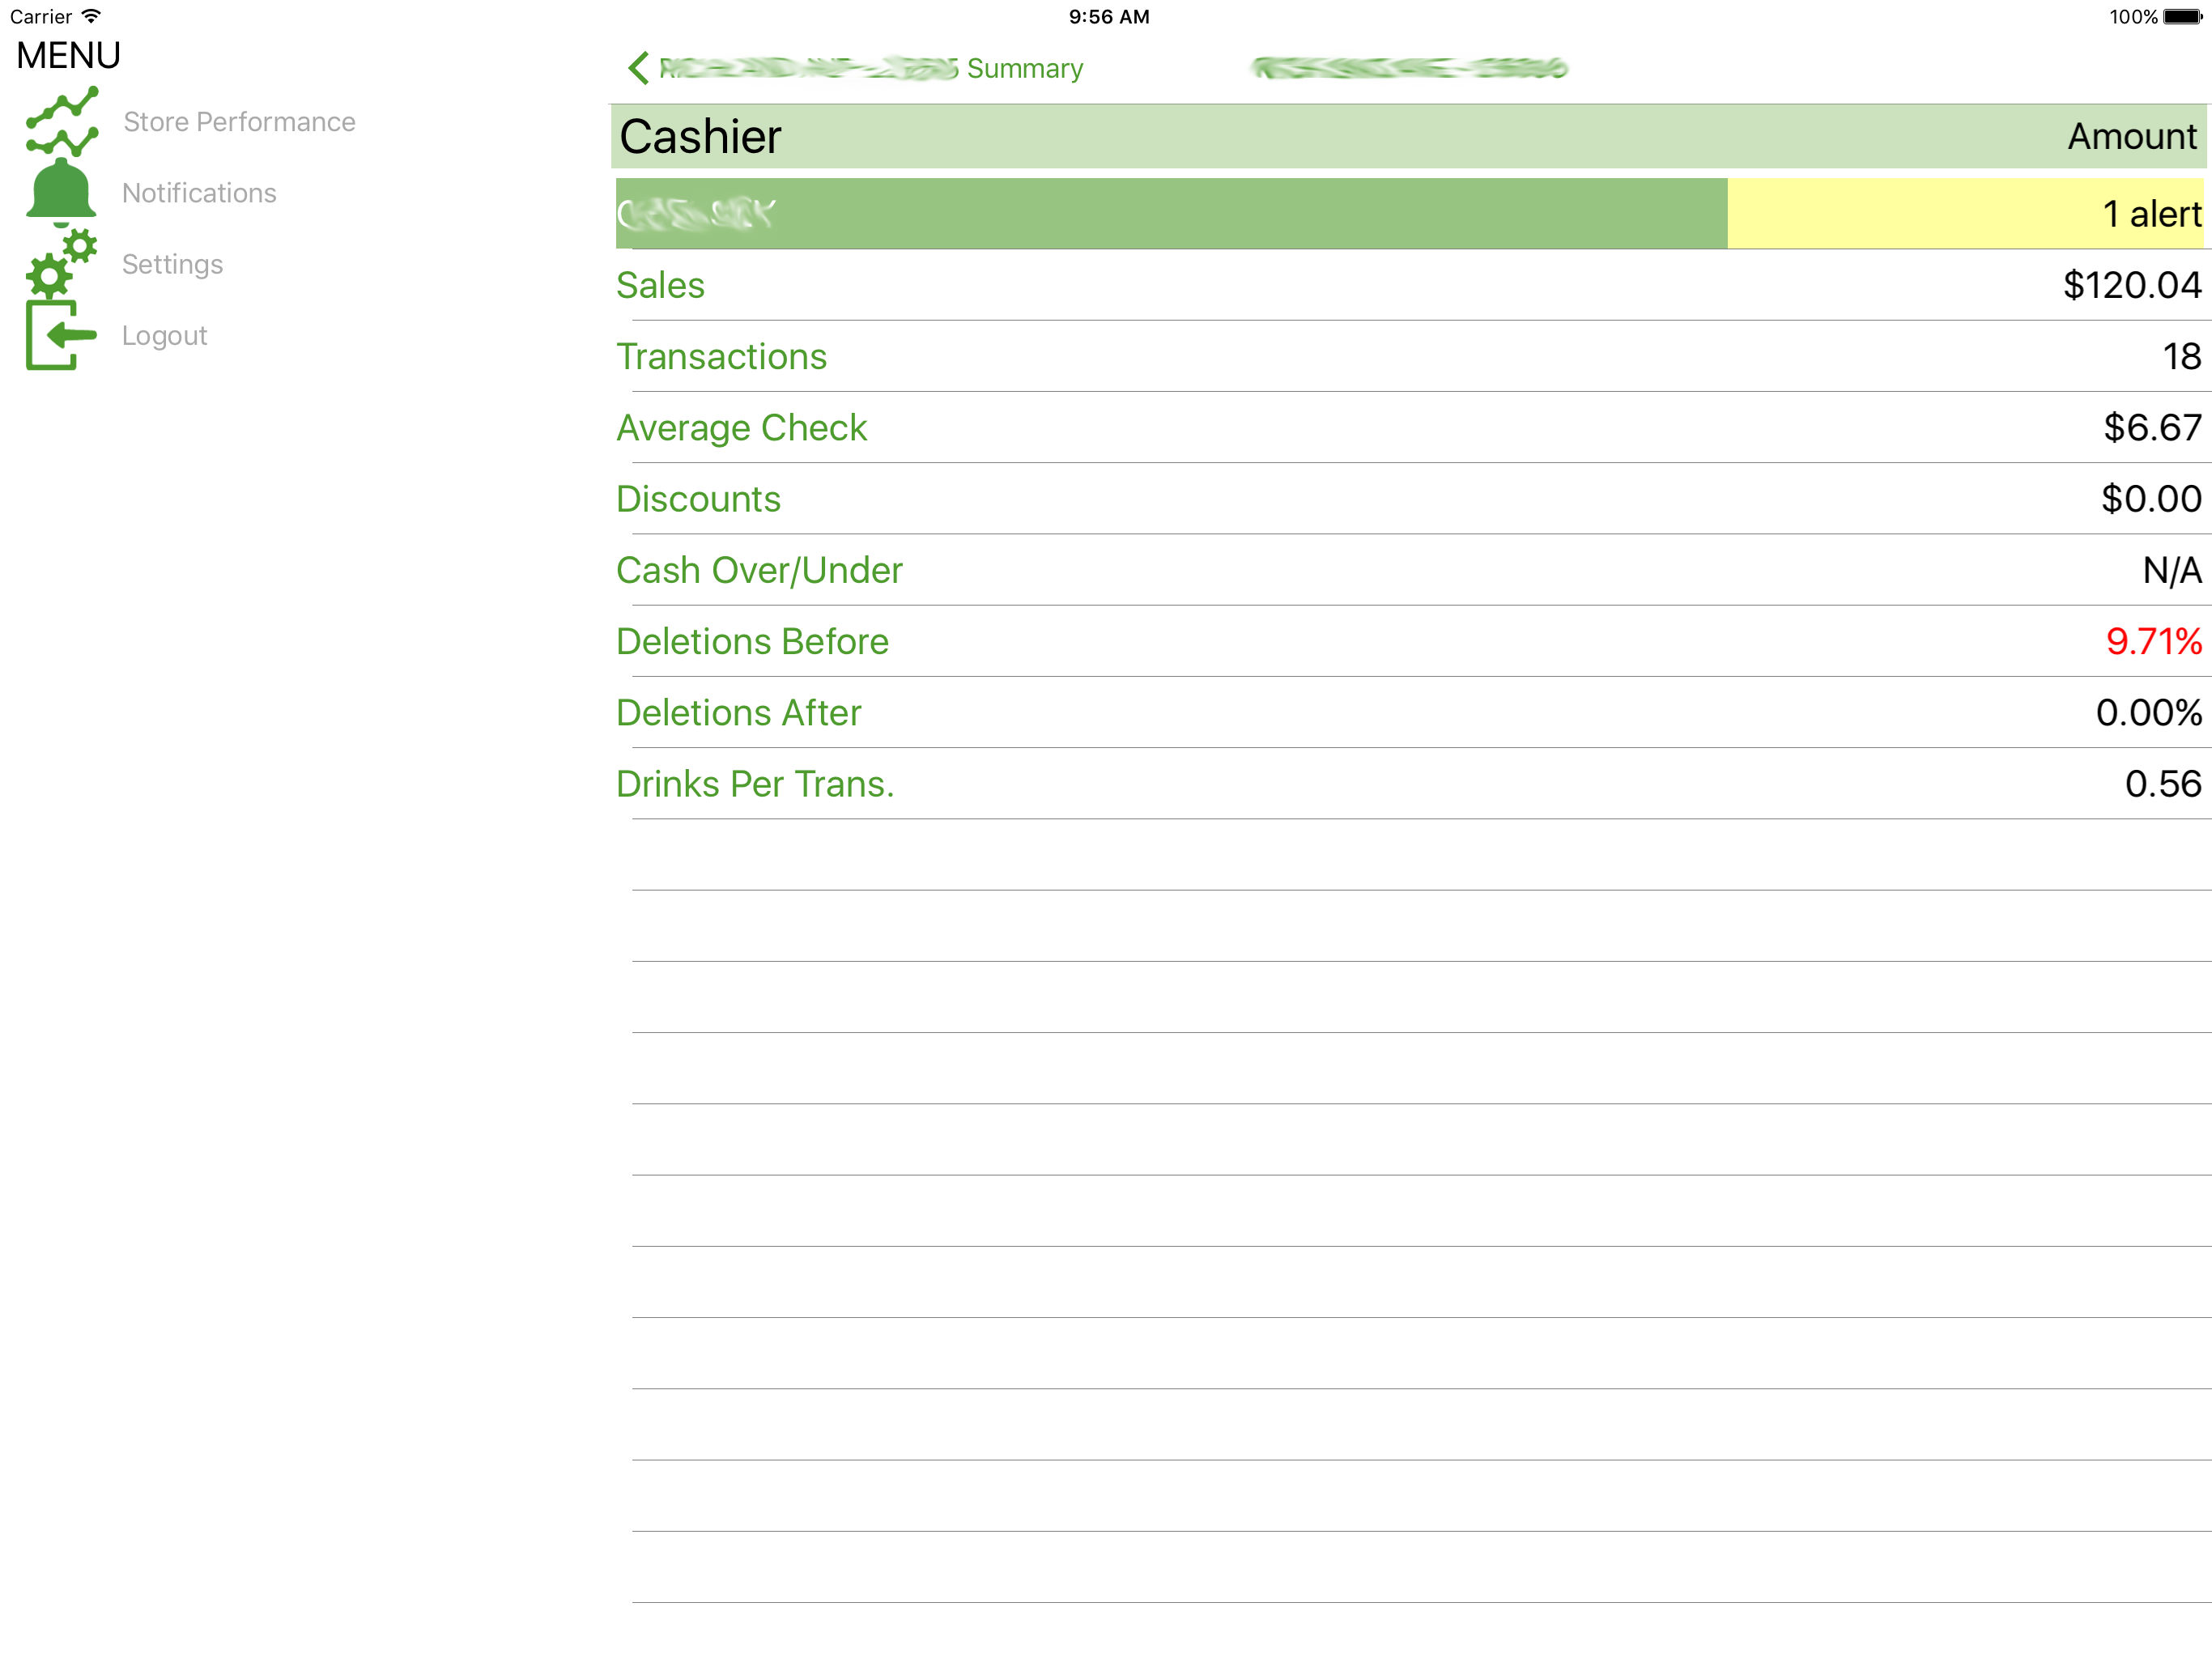Select the Transactions row label

coord(721,356)
